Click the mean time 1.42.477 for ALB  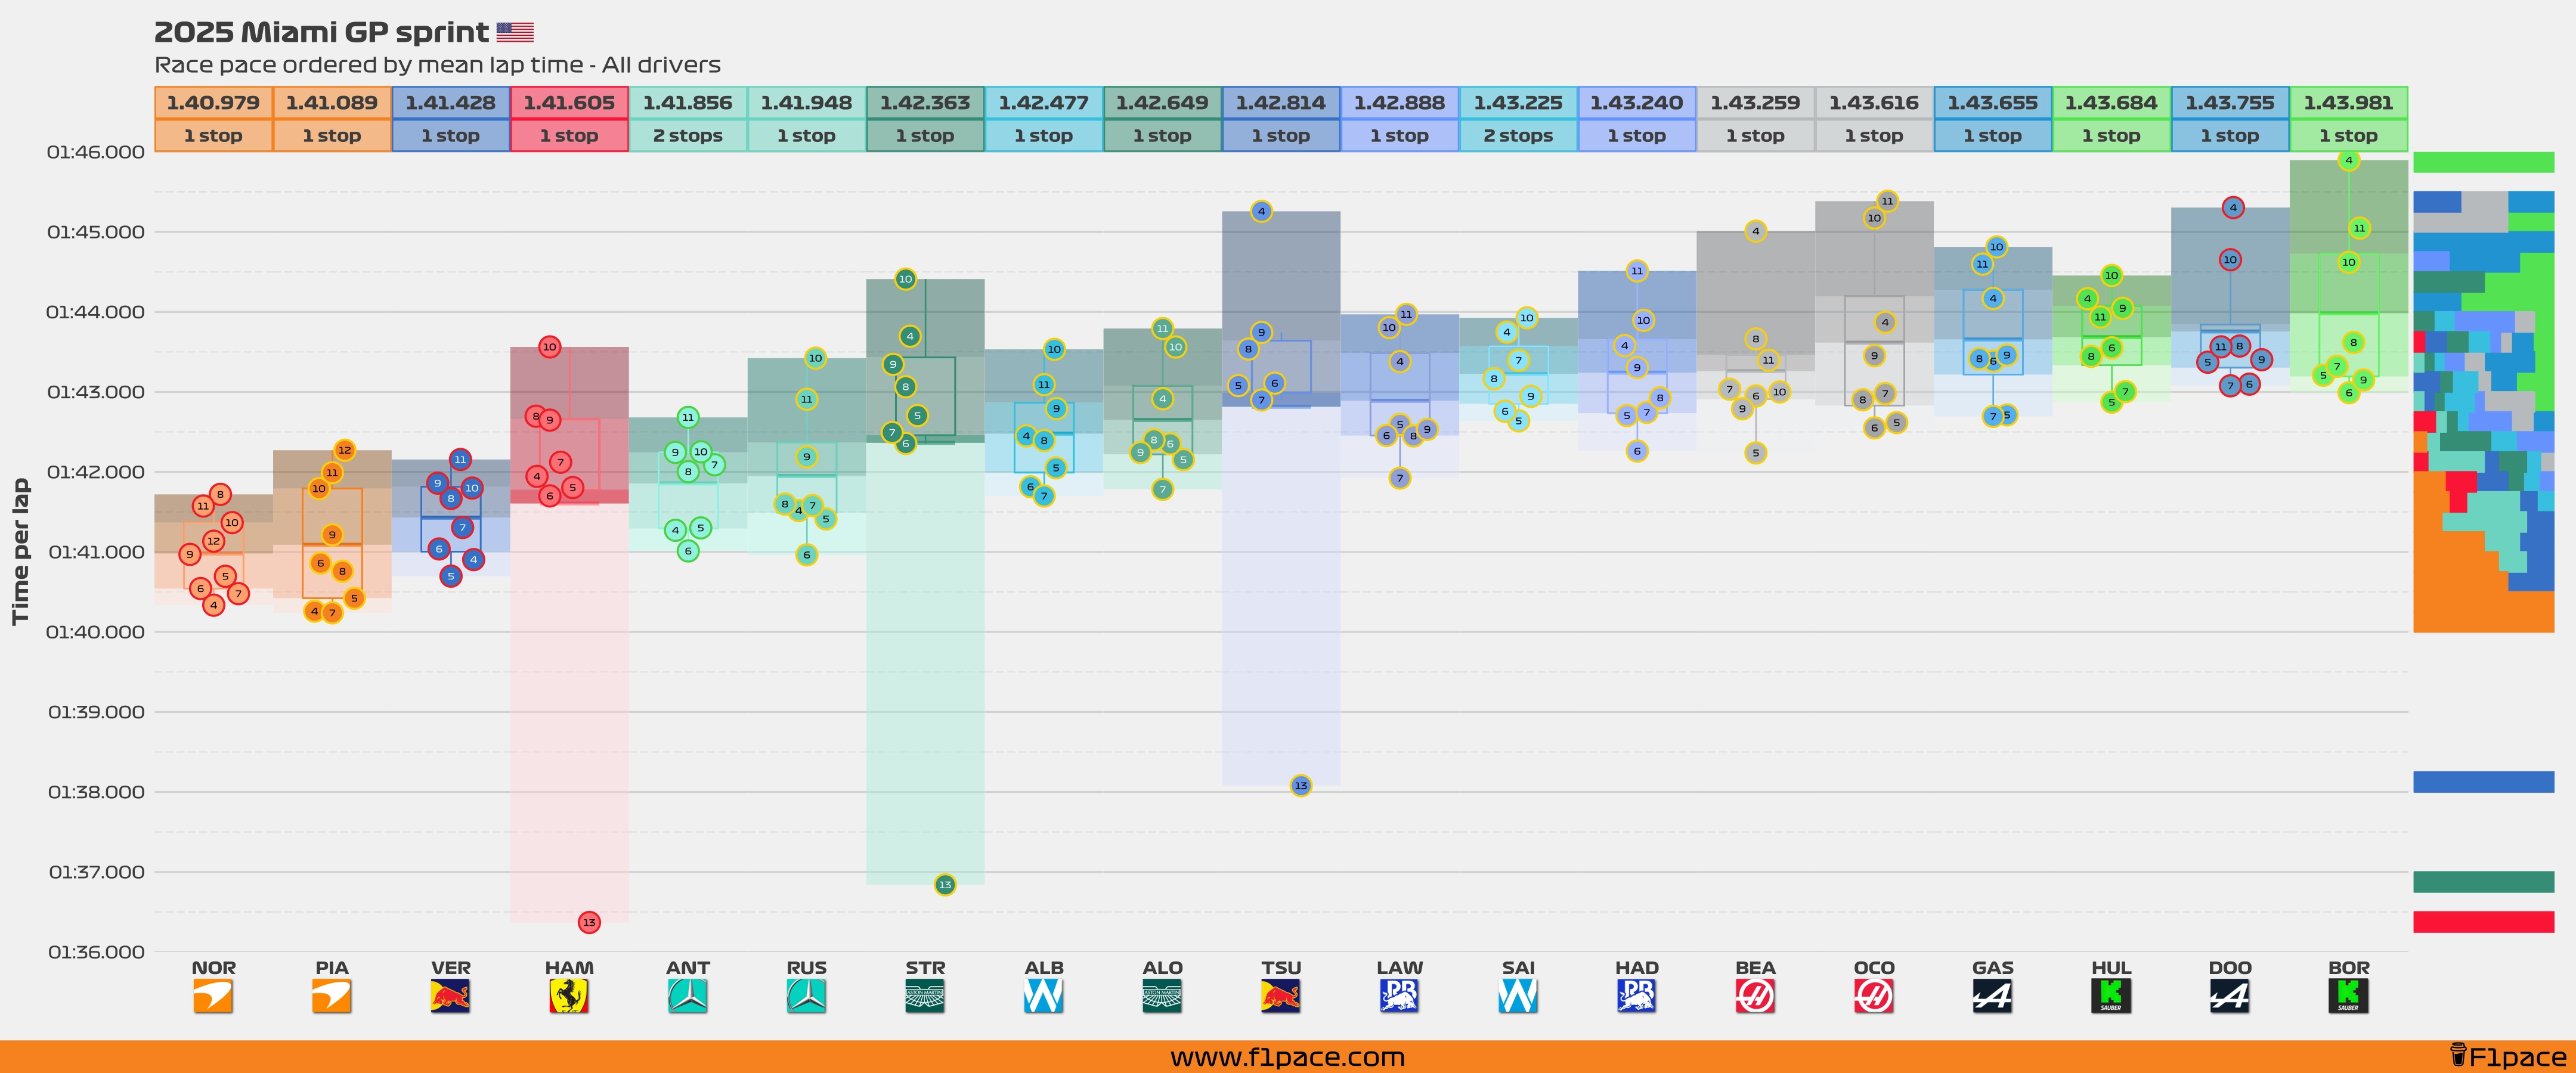pyautogui.click(x=1043, y=103)
